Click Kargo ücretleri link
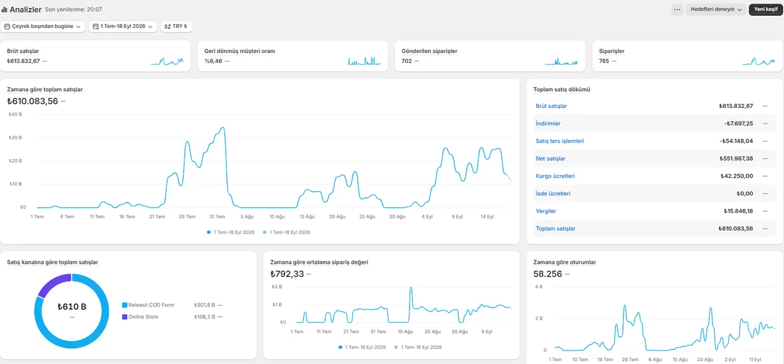The height and width of the screenshot is (364, 784). coord(555,177)
